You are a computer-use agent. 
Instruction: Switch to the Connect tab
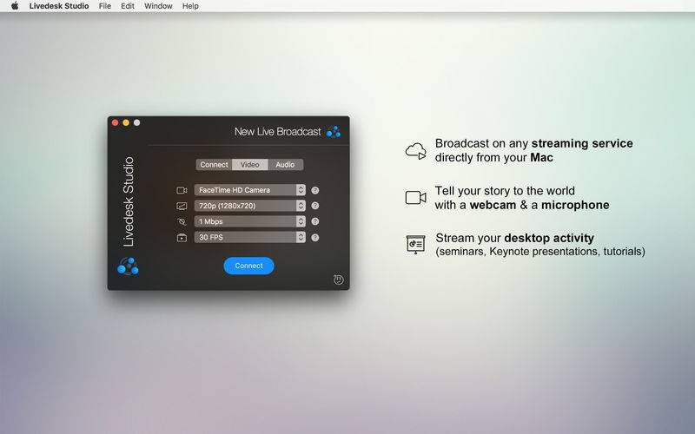214,164
